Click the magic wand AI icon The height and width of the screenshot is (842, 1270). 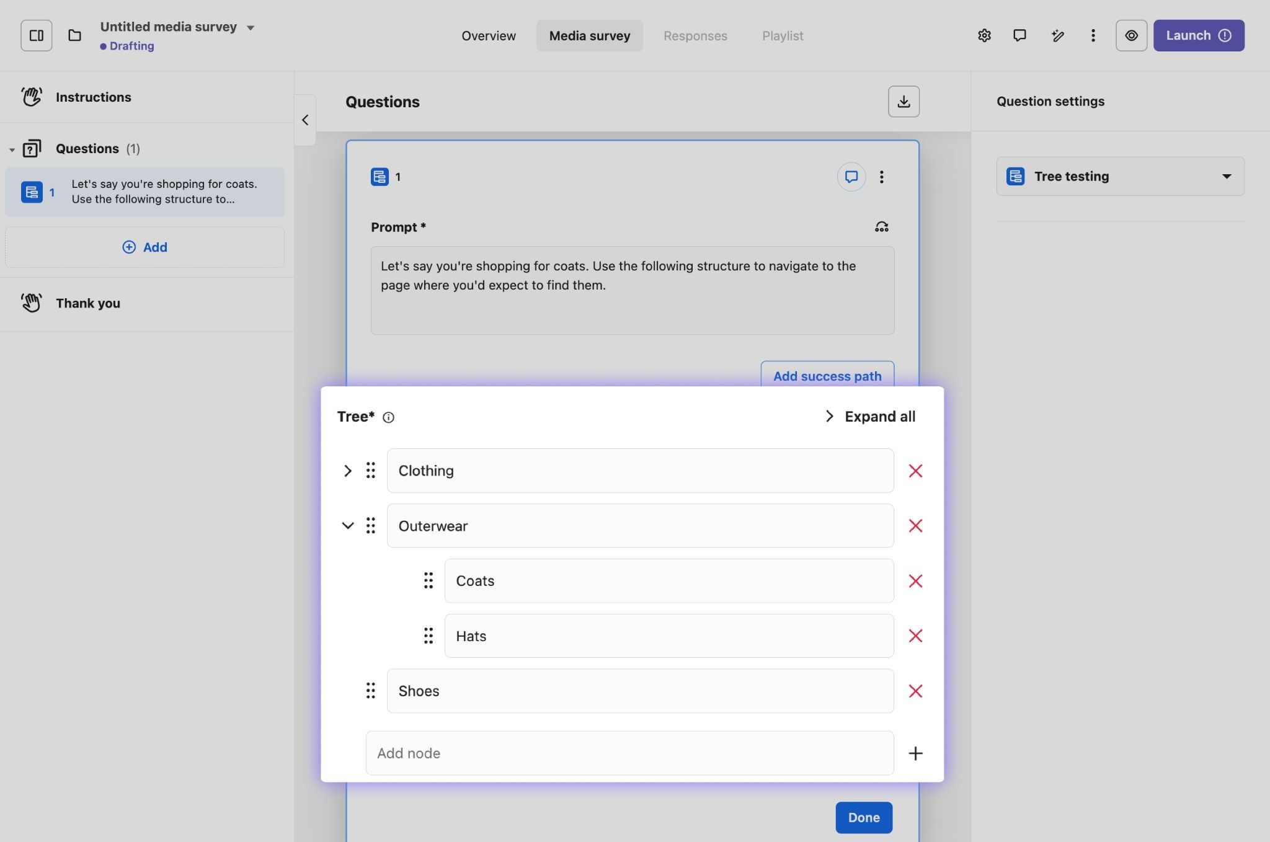coord(1057,35)
